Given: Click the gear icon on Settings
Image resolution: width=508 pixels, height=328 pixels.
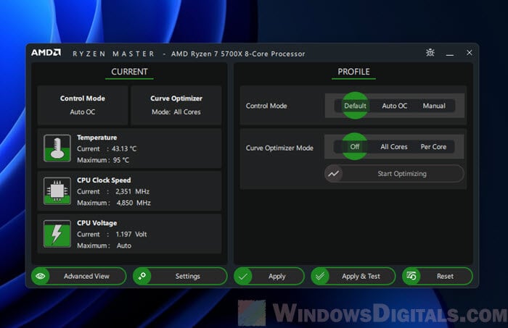Looking at the screenshot, I should [x=142, y=277].
